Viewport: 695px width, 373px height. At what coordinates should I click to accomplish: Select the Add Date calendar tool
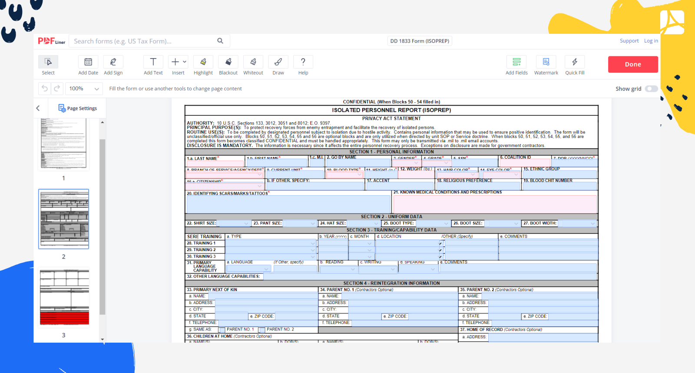(88, 62)
